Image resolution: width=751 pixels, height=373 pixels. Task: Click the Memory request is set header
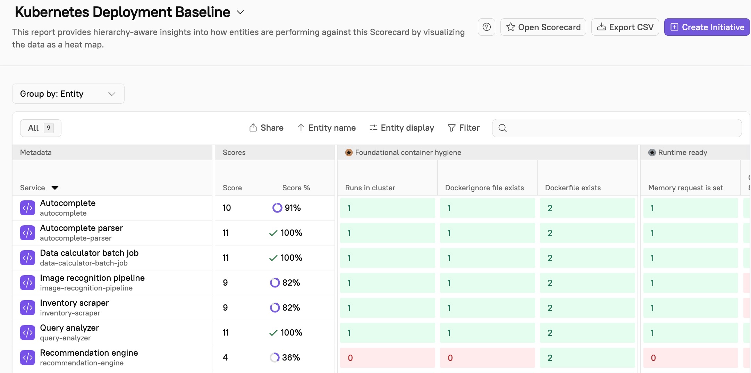pos(685,188)
